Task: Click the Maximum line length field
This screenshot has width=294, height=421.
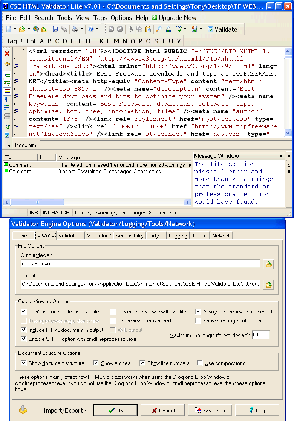Action: 261,335
